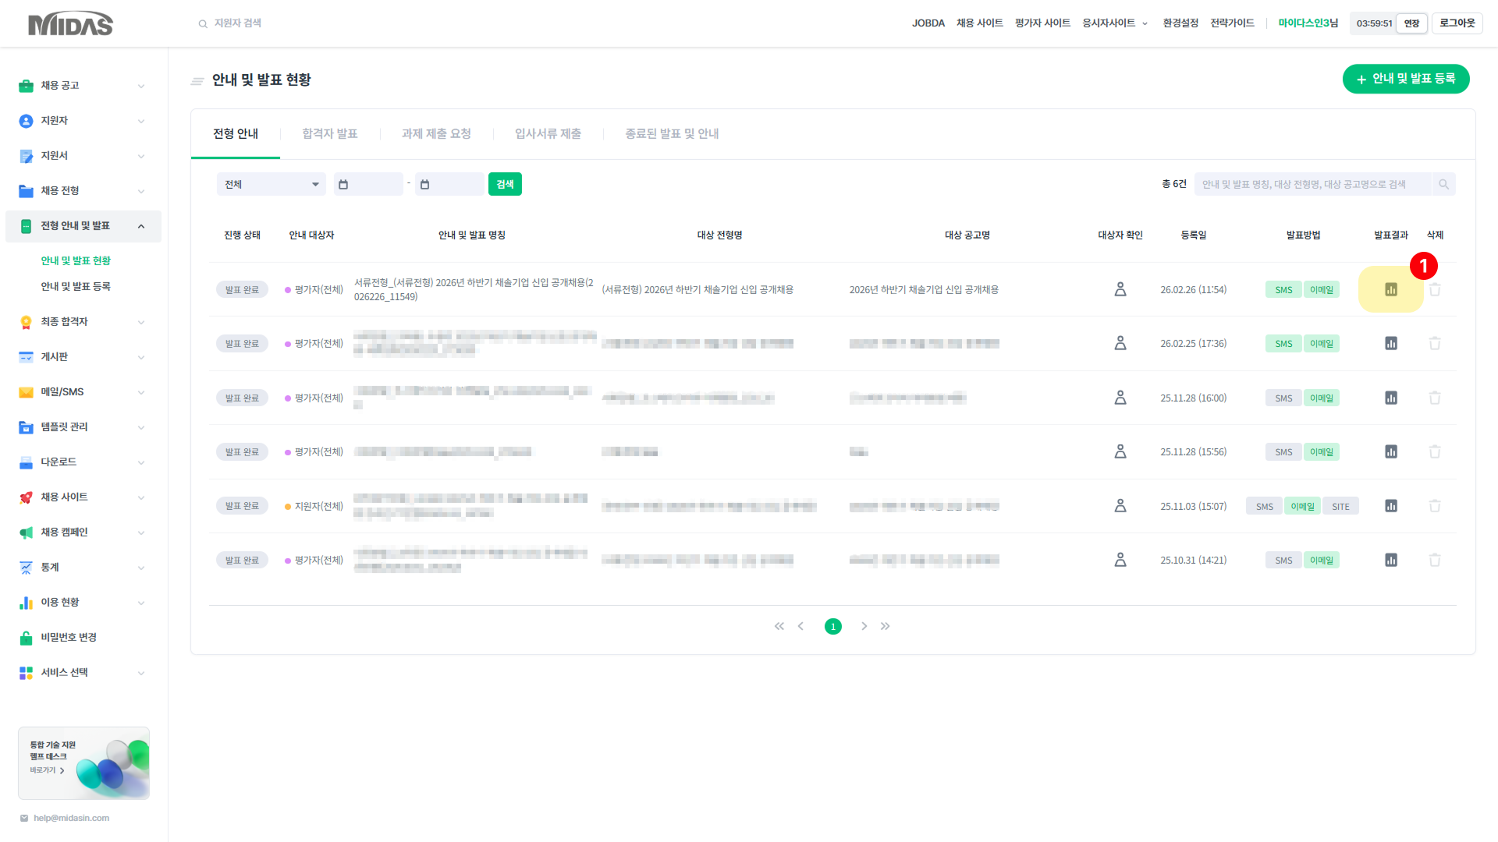Screen dimensions: 1498x842
Task: Switch to the 합격자 발표 tab
Action: click(329, 134)
